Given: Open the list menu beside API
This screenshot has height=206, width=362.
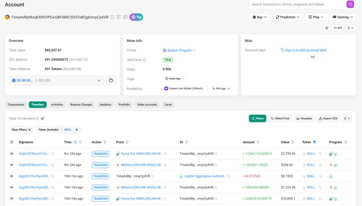Looking at the screenshot, I should tap(350, 28).
